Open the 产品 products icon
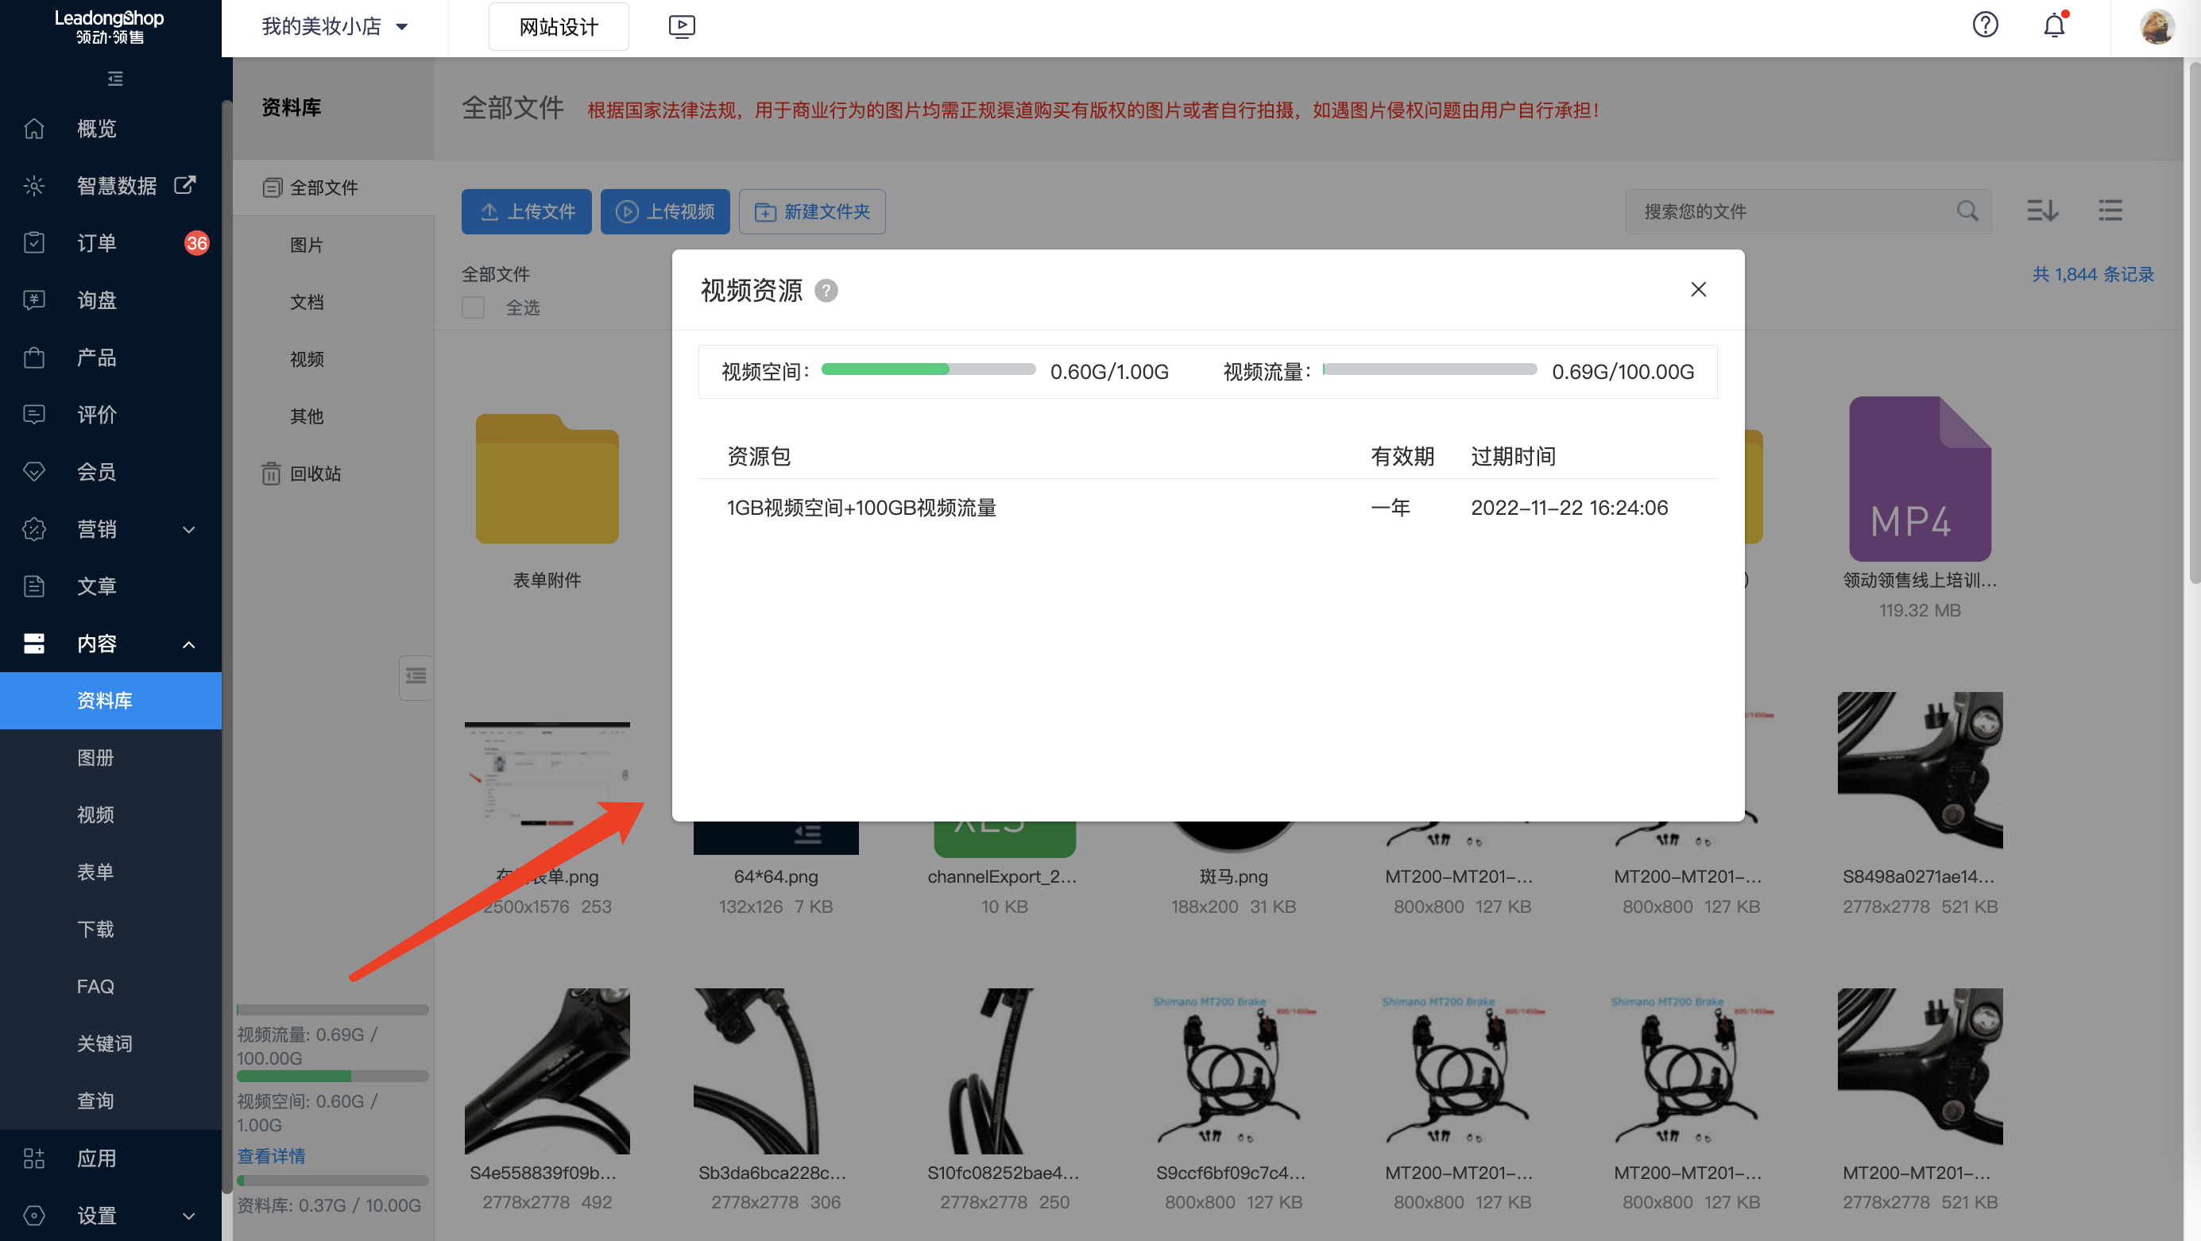The width and height of the screenshot is (2201, 1241). 34,357
